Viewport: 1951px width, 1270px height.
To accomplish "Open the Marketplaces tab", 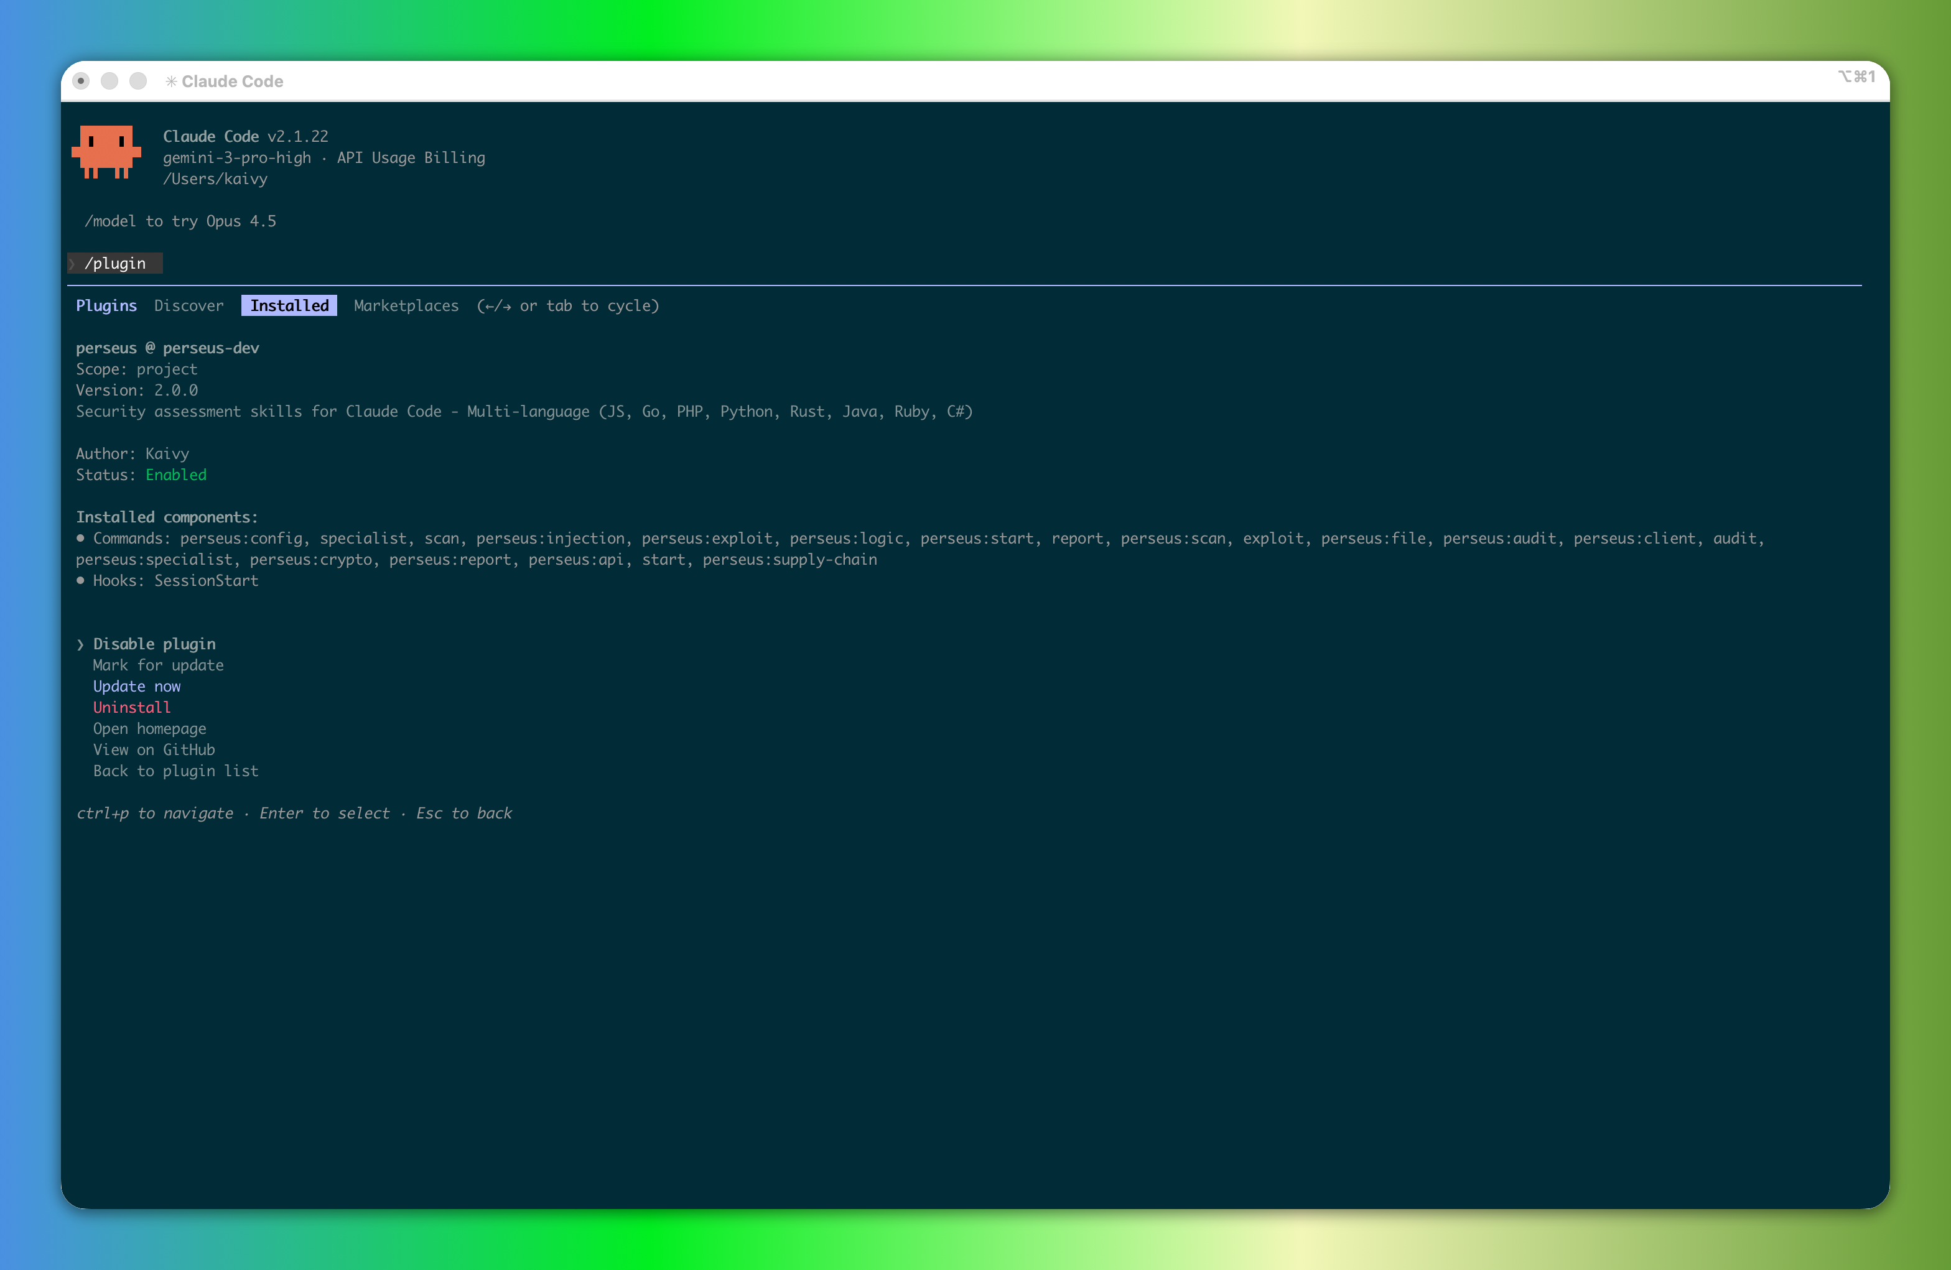I will [x=406, y=305].
